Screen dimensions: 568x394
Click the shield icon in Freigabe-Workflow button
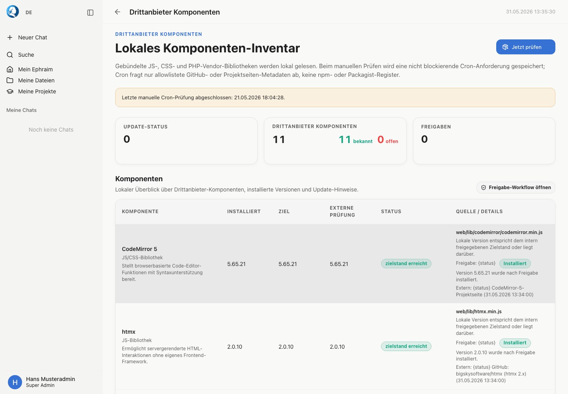tap(484, 188)
